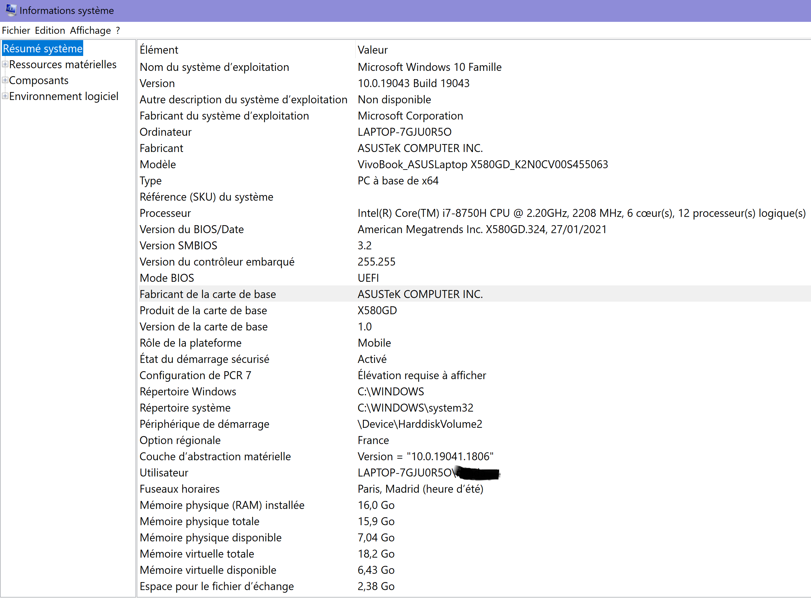Screen dimensions: 811x598
Task: Select État du démarrage sécurisé row
Action: [204, 360]
